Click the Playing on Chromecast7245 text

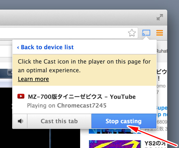click(x=67, y=105)
